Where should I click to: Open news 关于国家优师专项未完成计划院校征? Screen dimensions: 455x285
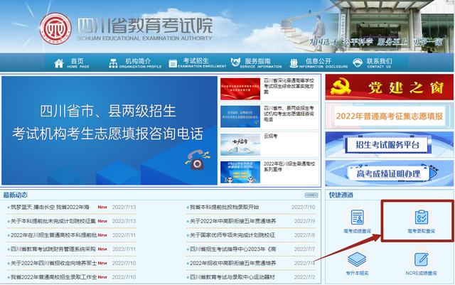click(x=232, y=235)
